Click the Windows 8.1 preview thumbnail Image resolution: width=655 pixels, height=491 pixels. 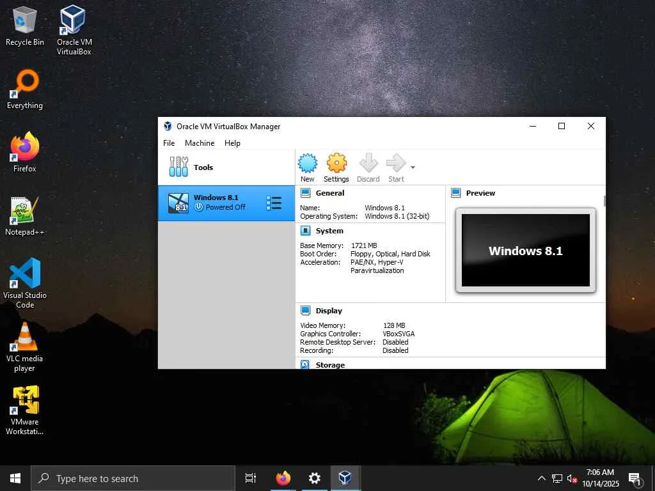(526, 250)
